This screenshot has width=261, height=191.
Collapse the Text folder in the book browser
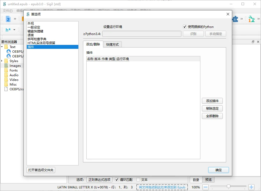tap(2, 47)
